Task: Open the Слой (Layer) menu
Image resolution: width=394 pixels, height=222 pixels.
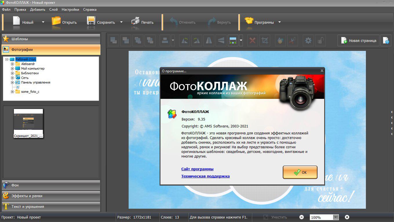Action: click(53, 10)
